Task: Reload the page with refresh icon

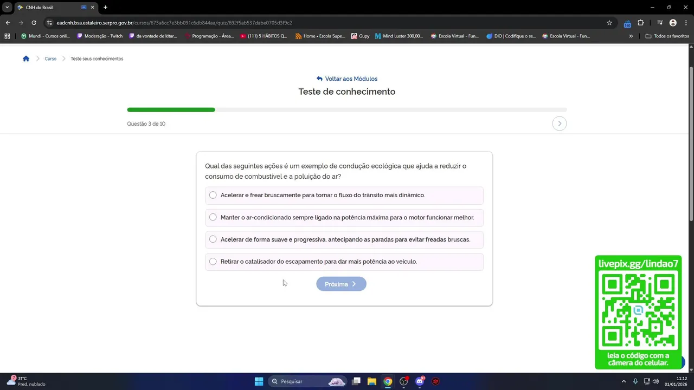Action: coord(34,23)
